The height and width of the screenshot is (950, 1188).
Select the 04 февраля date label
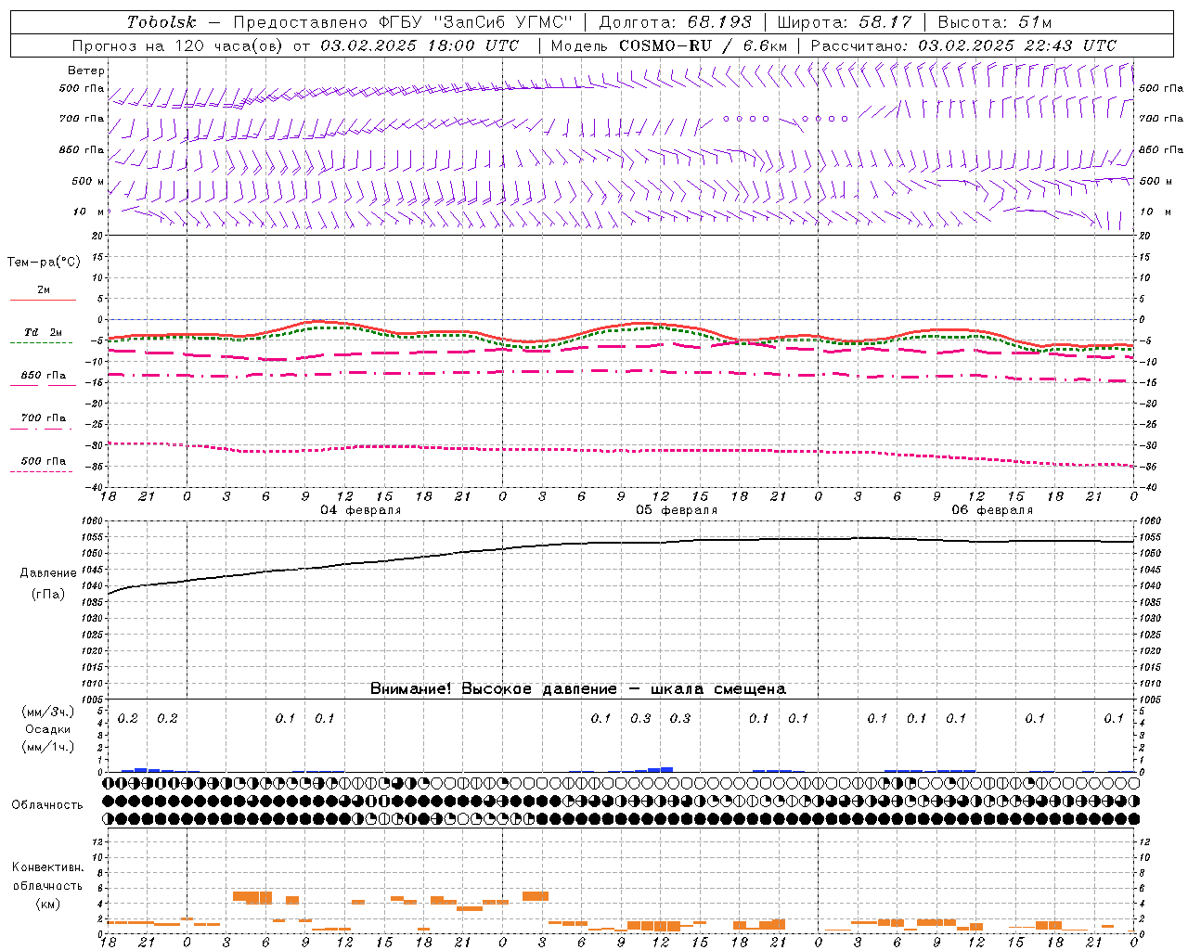pyautogui.click(x=361, y=510)
